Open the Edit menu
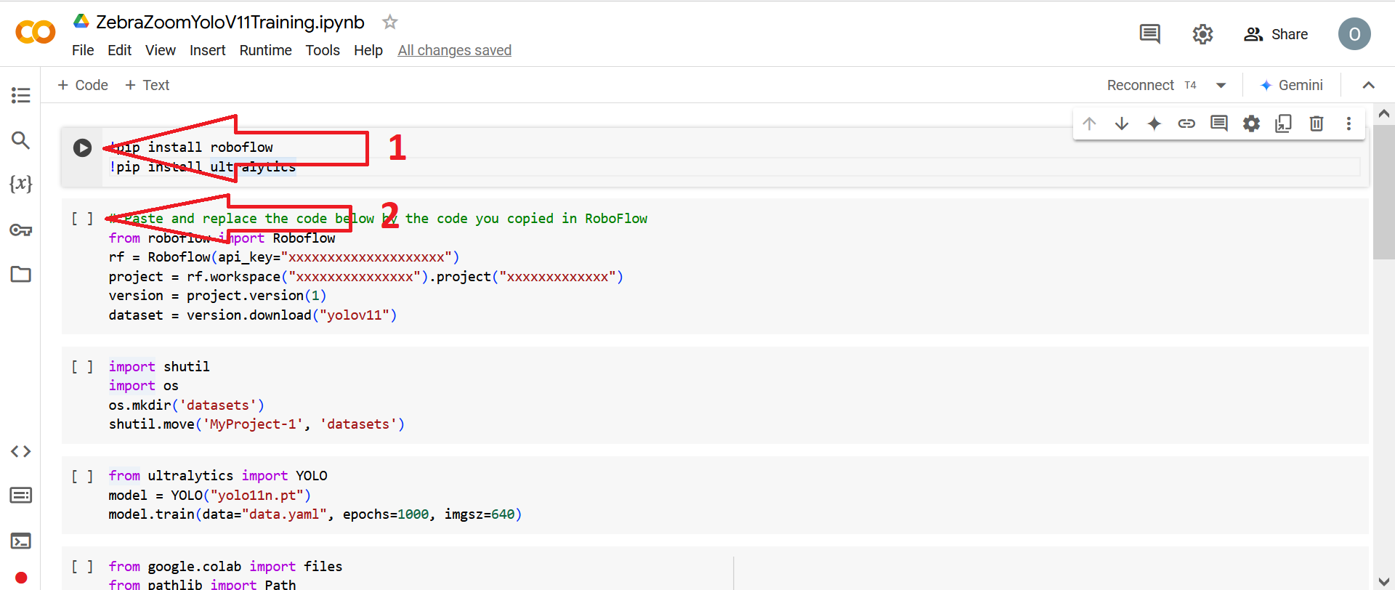Screen dimensions: 1395x590 click(x=119, y=50)
